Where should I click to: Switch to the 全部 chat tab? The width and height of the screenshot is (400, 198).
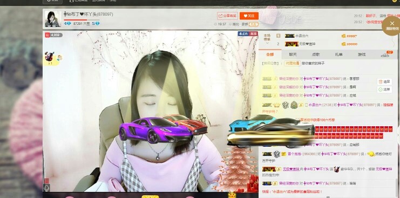pos(270,54)
